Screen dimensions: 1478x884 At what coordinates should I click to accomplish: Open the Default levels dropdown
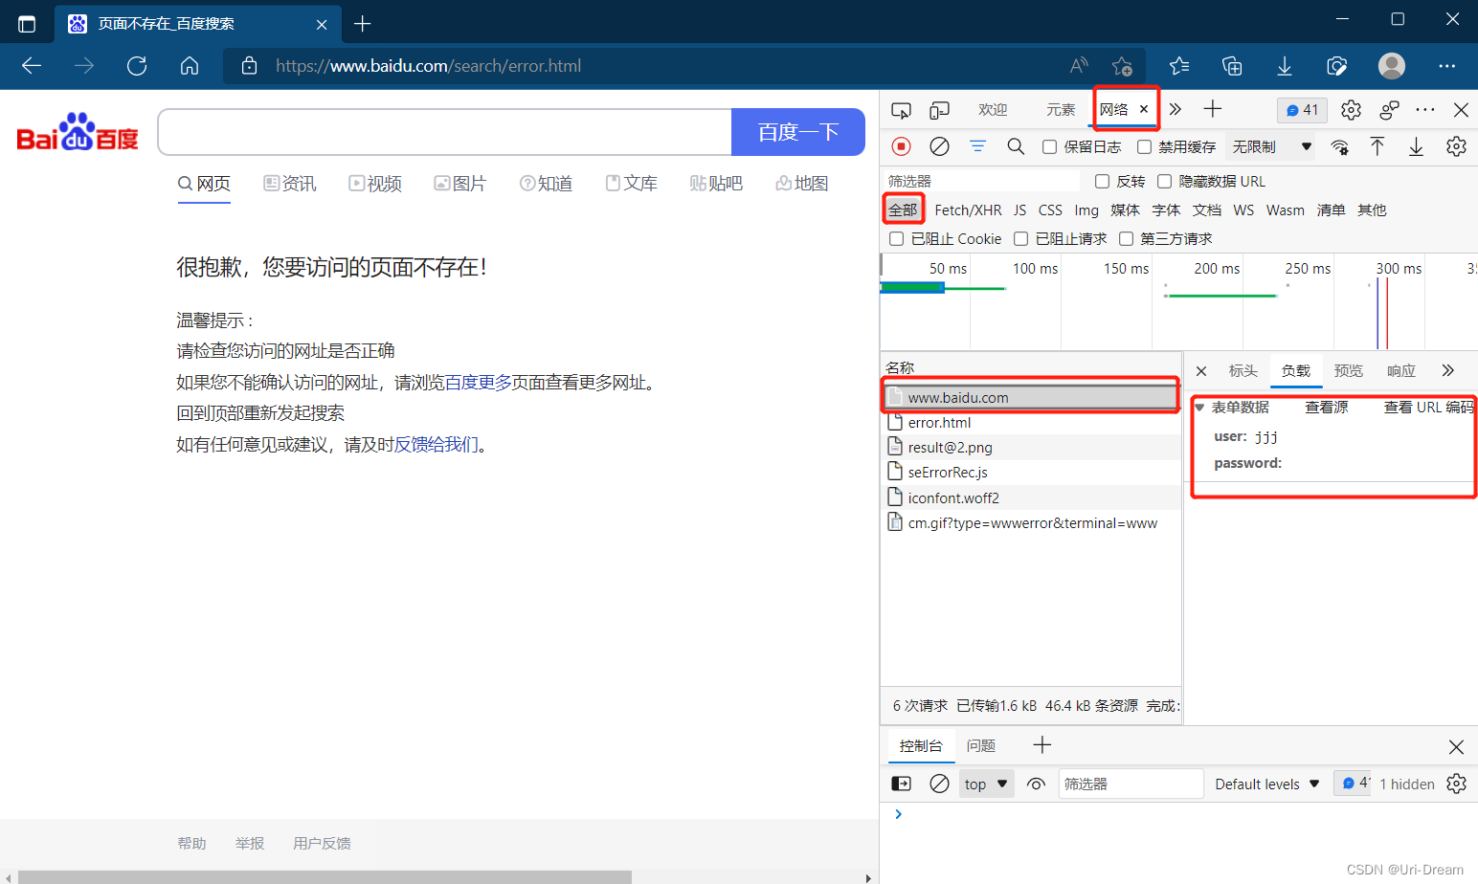(x=1267, y=784)
